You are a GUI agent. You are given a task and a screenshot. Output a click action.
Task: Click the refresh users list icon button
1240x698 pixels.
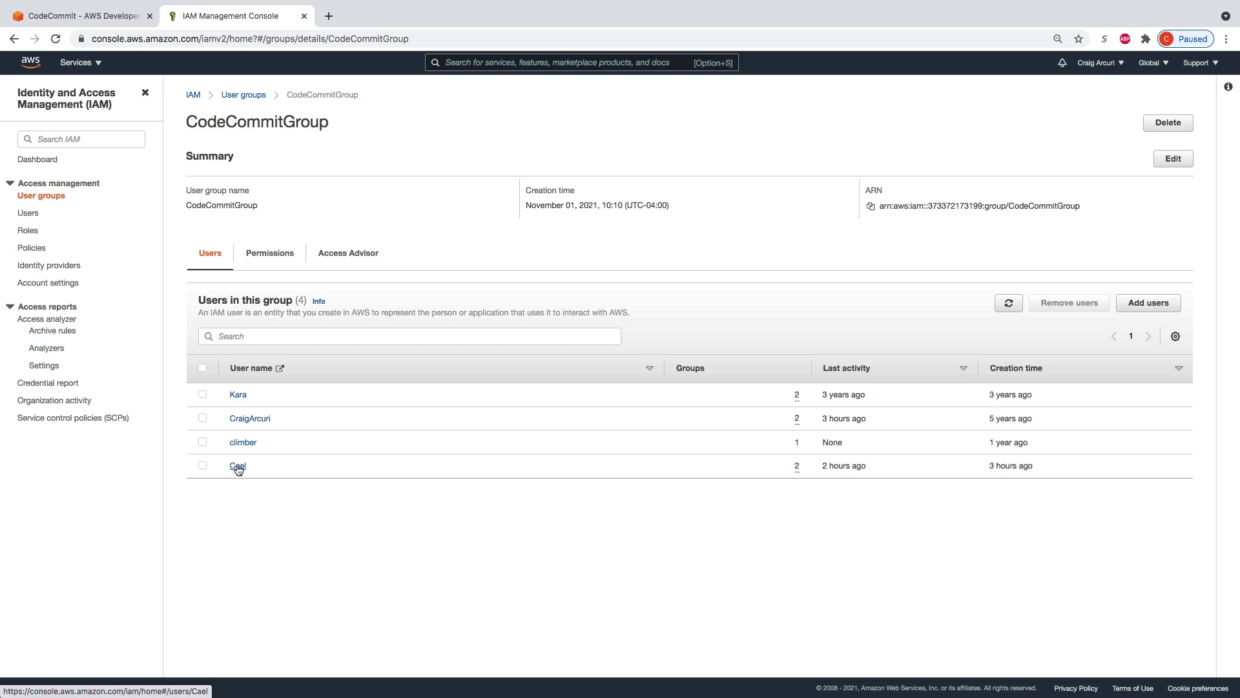tap(1008, 303)
